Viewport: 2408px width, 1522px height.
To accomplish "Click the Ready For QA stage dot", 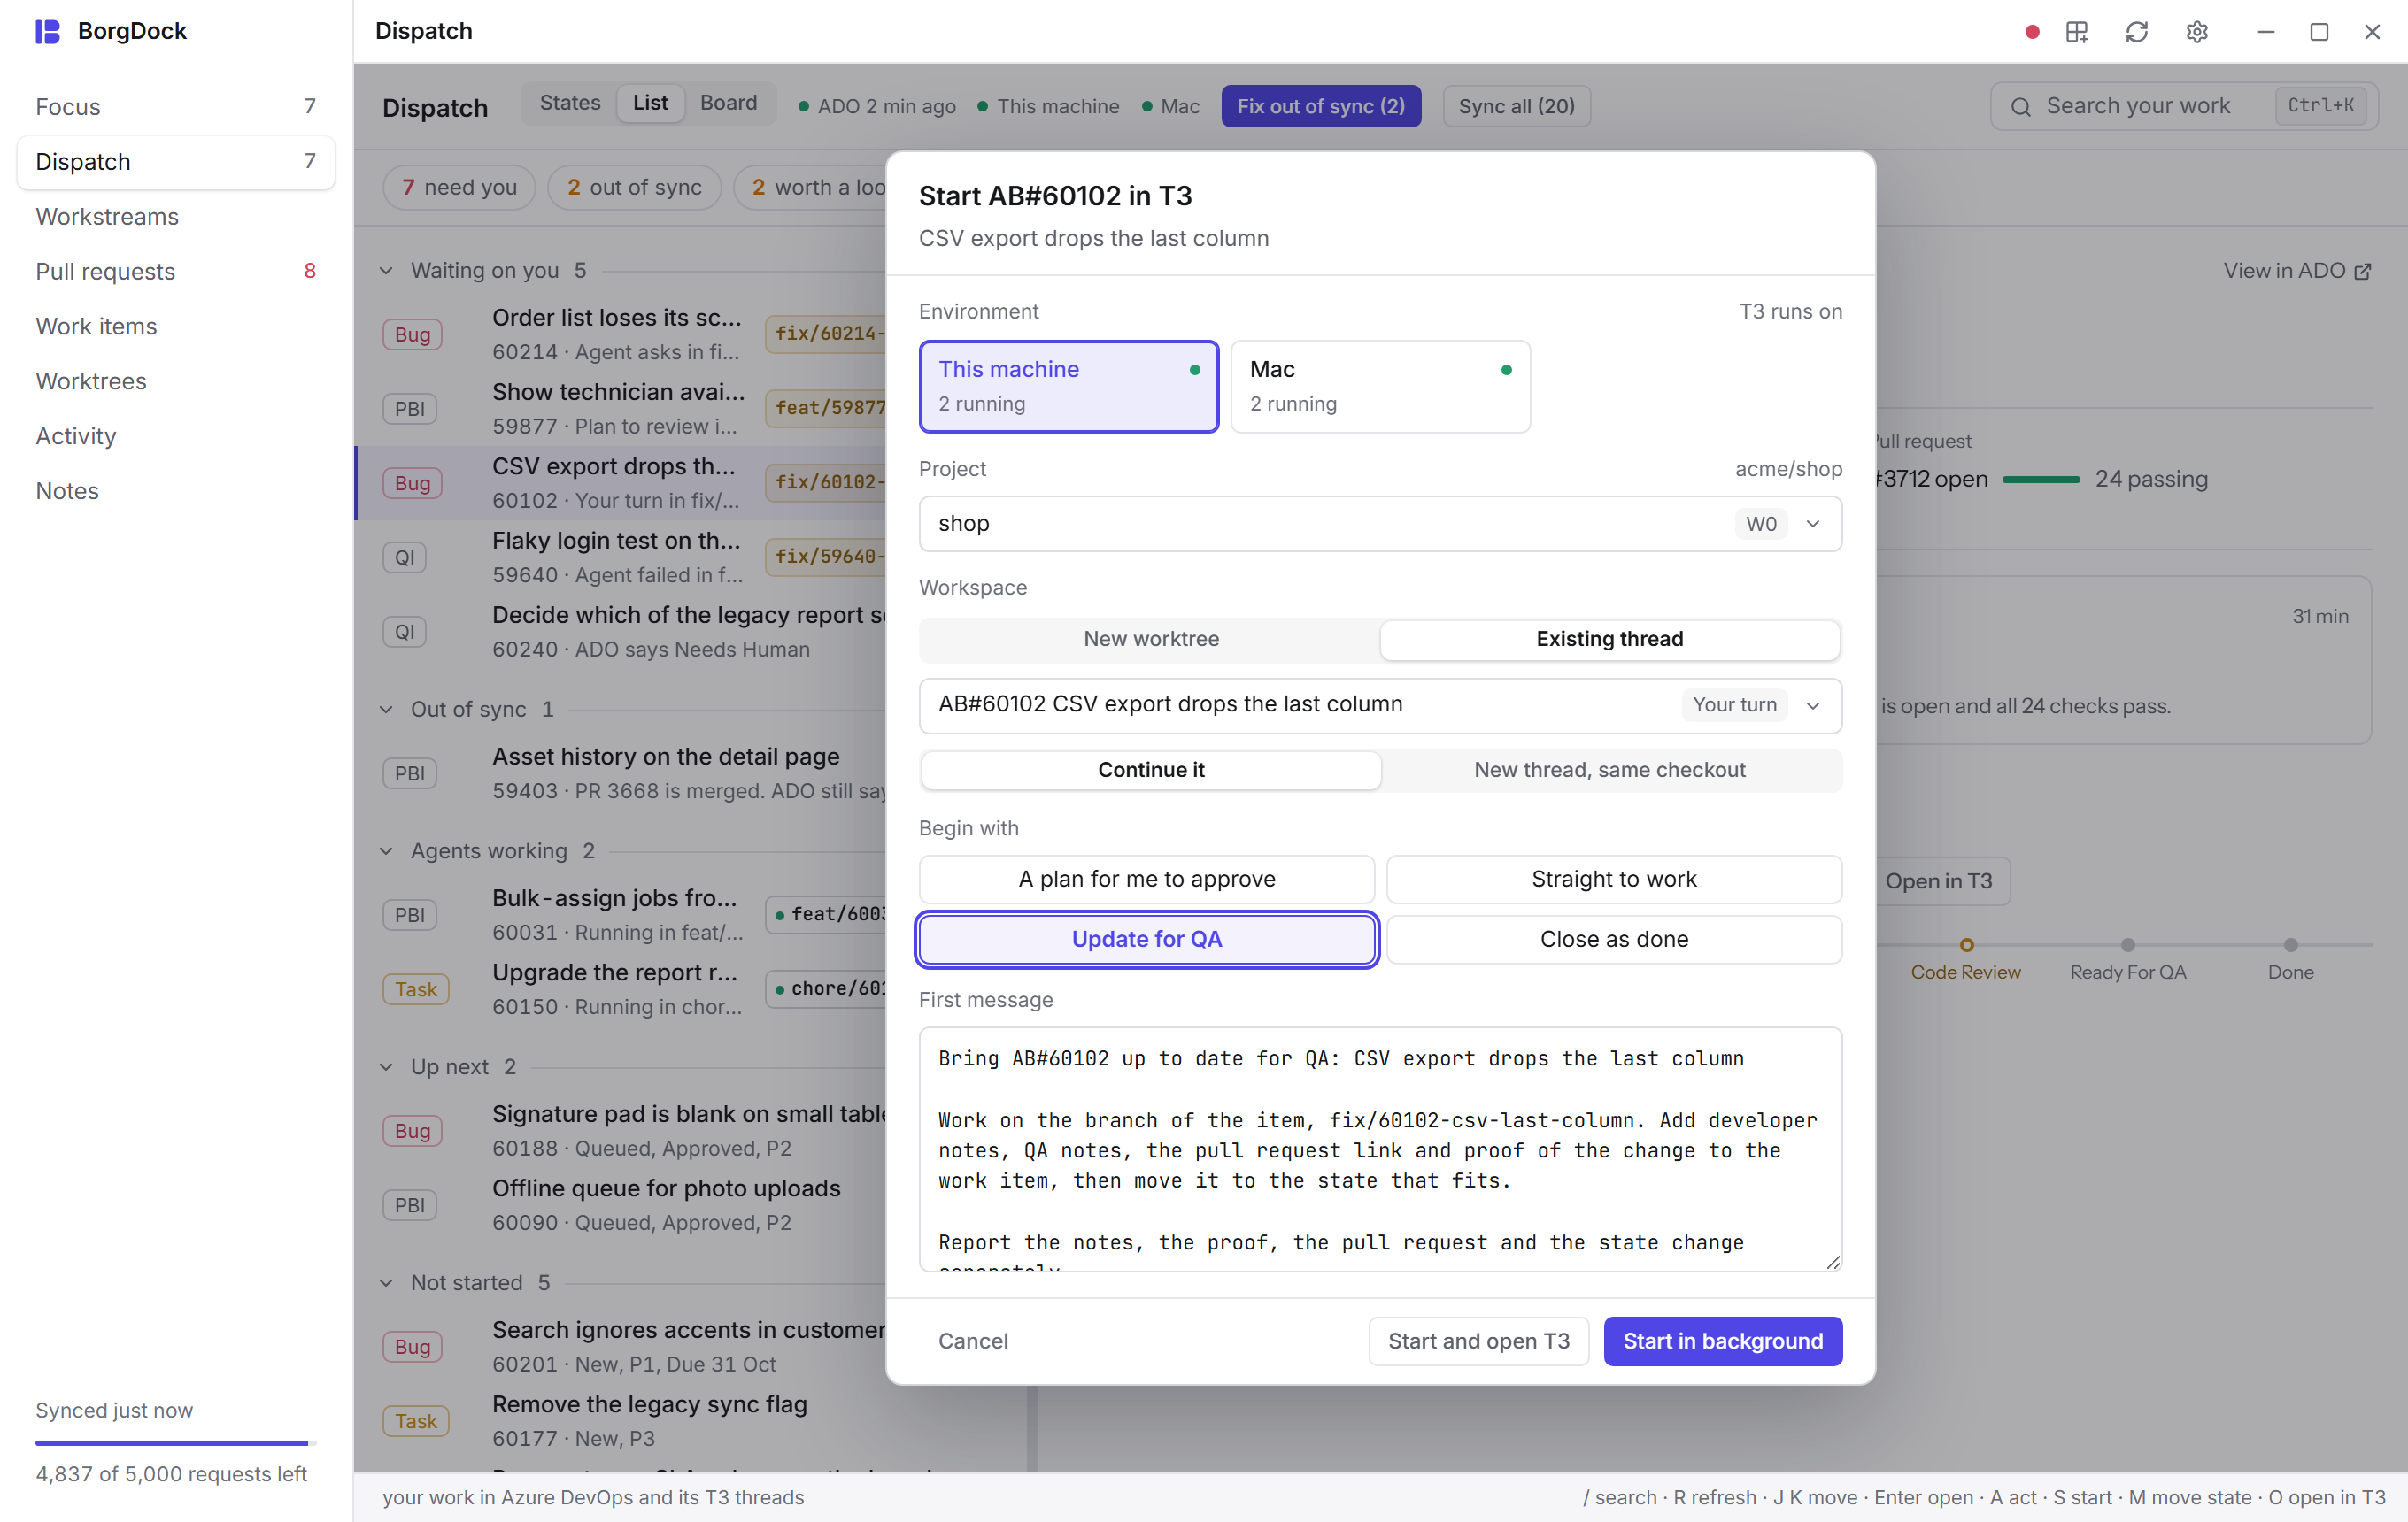I will [2128, 944].
